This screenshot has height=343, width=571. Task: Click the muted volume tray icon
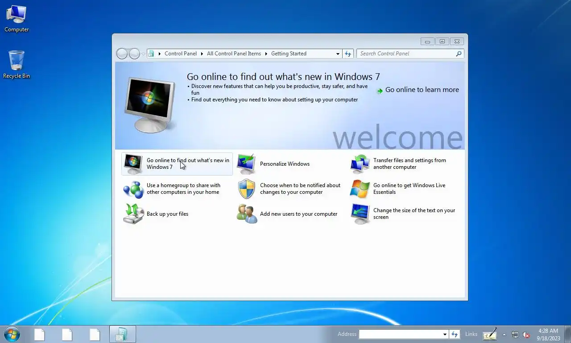pyautogui.click(x=526, y=335)
